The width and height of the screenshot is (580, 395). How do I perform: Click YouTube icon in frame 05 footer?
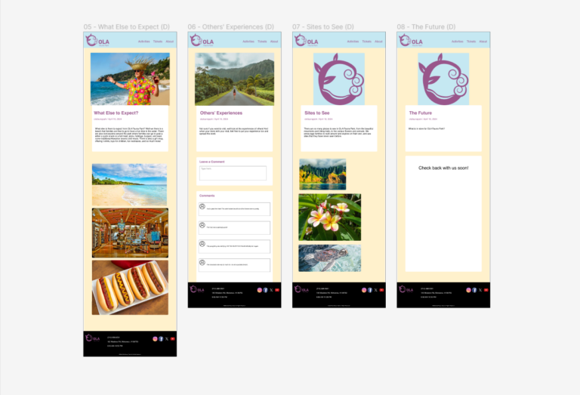[173, 339]
